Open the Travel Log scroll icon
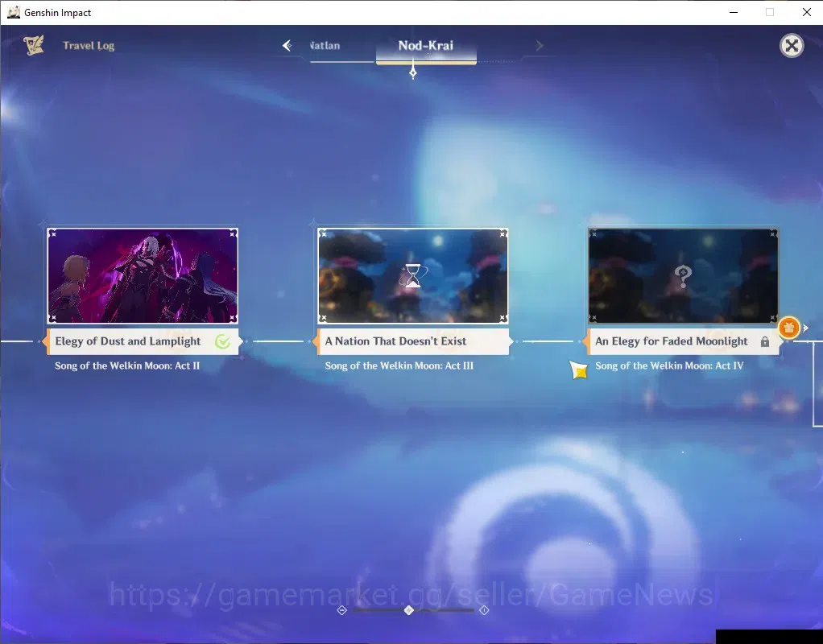 [34, 46]
